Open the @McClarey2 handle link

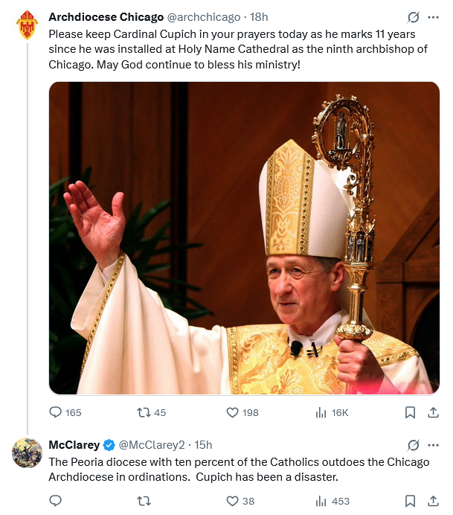point(152,445)
